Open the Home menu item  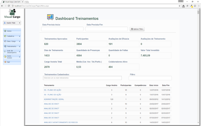click(x=12, y=31)
